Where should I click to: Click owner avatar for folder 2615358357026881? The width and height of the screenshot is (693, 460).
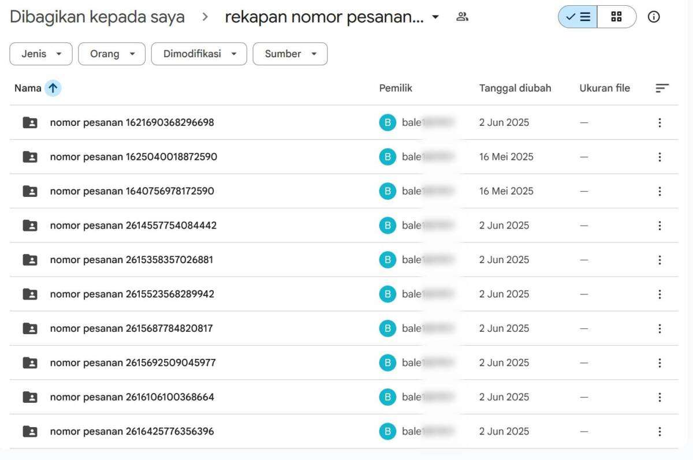(388, 260)
